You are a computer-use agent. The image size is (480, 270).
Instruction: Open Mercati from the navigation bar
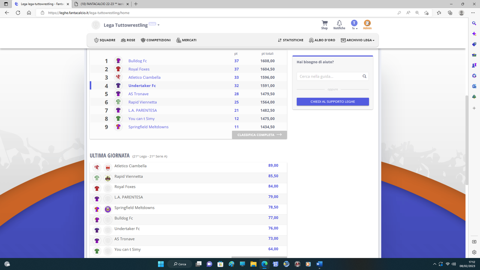178,40
